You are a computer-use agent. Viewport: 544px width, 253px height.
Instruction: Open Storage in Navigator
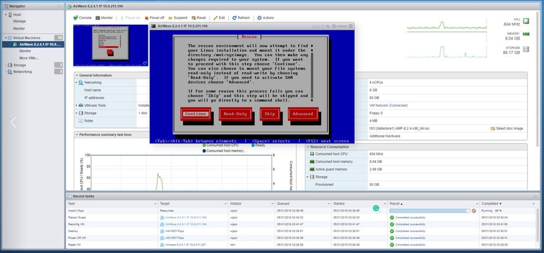point(20,65)
